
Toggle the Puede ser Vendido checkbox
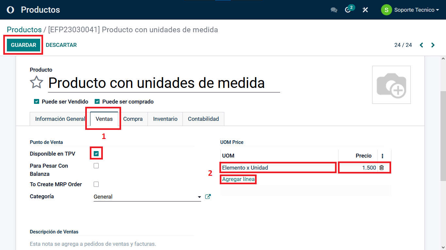37,102
